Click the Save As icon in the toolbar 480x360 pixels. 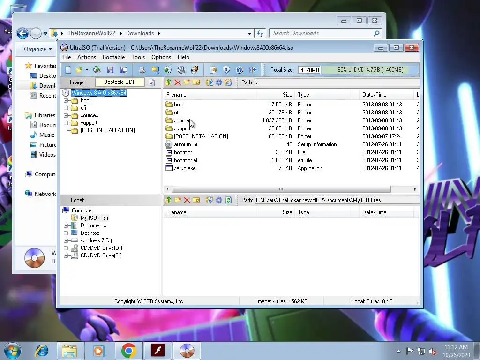click(x=123, y=70)
